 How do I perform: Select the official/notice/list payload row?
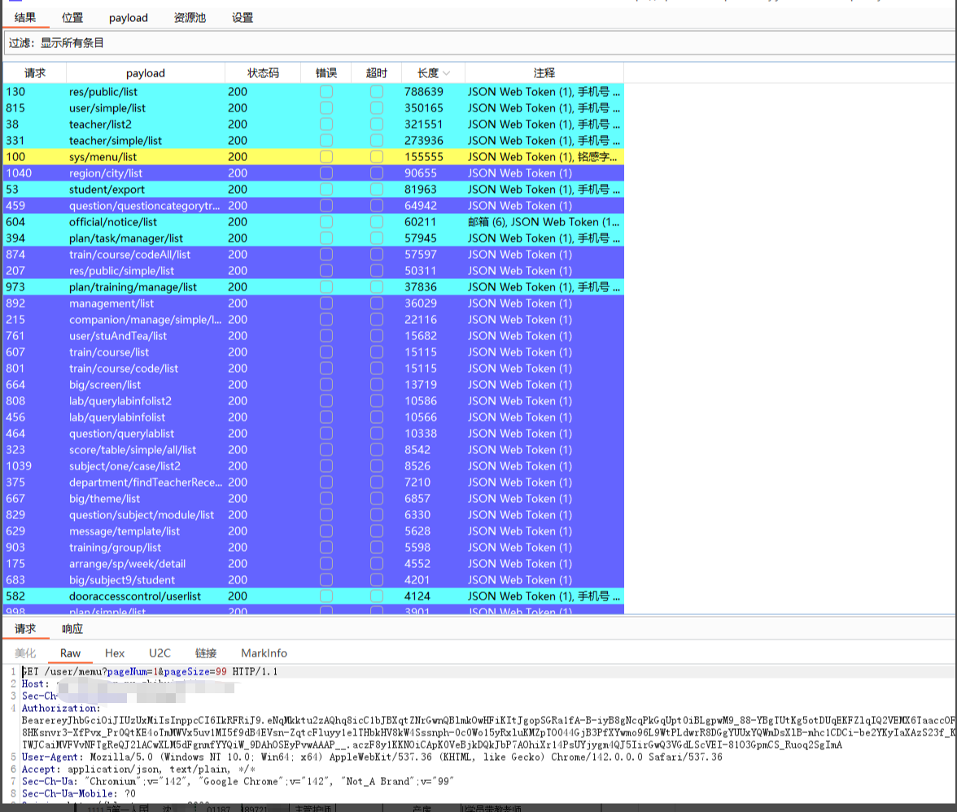314,222
